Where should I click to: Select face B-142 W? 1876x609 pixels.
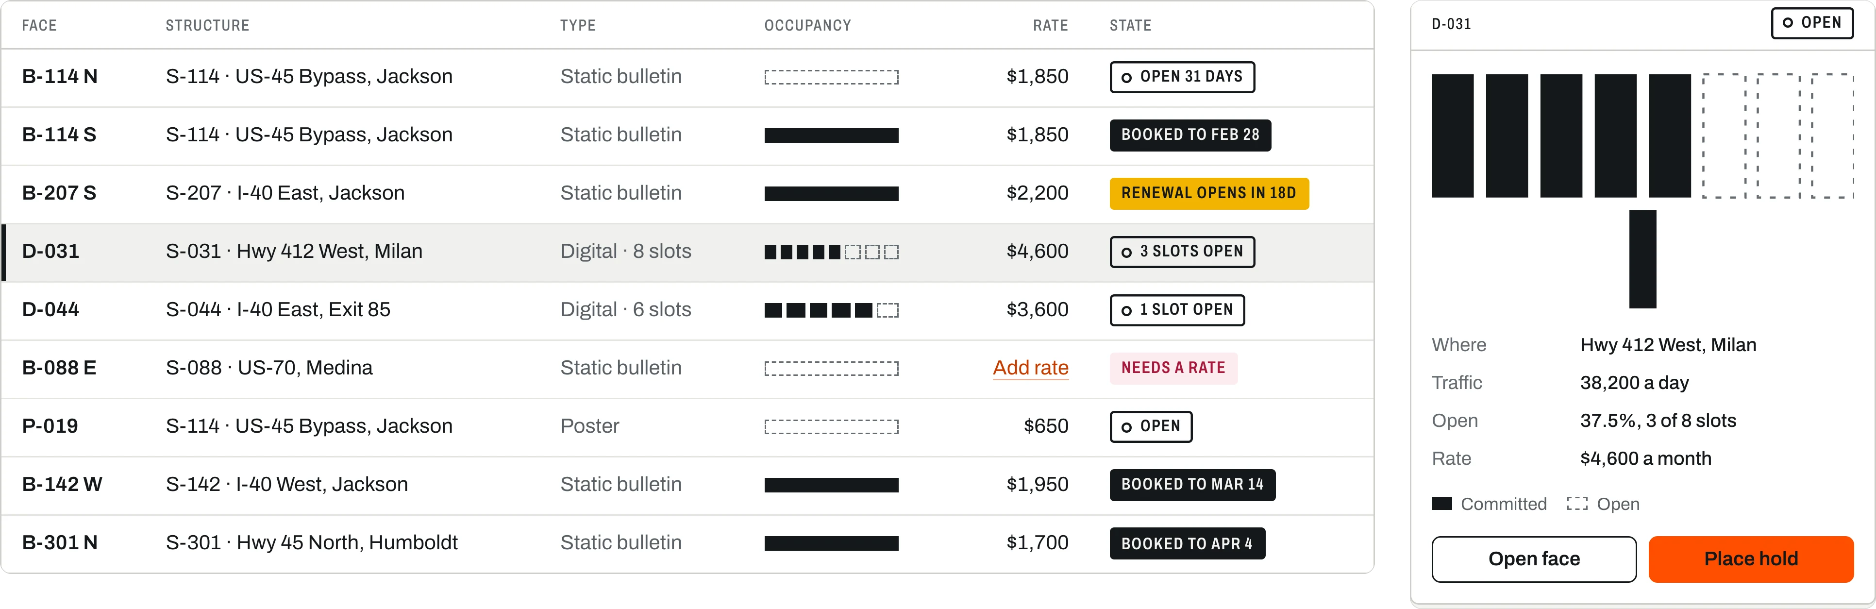click(687, 485)
